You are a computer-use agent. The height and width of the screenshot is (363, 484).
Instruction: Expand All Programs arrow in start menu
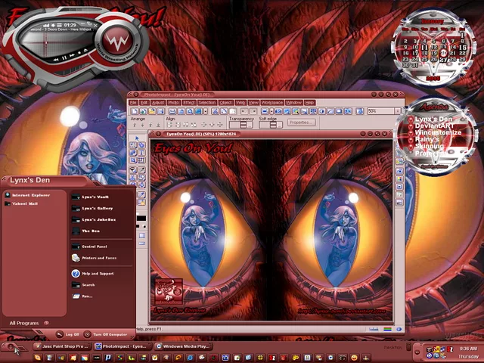click(46, 323)
